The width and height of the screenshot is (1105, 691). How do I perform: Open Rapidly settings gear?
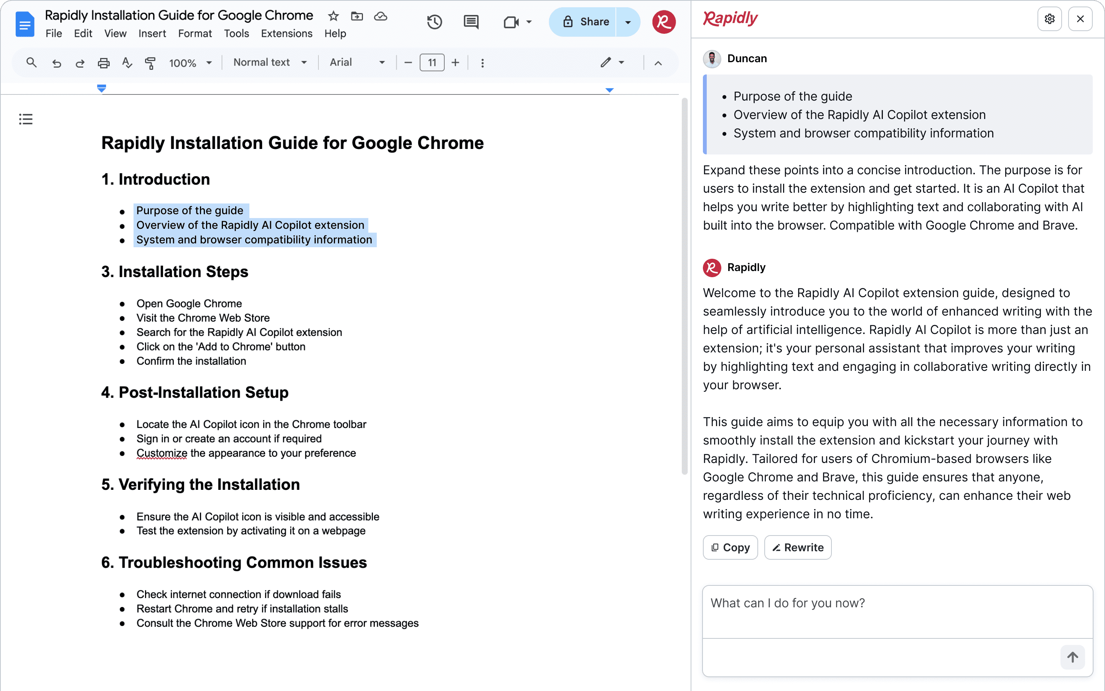1049,19
